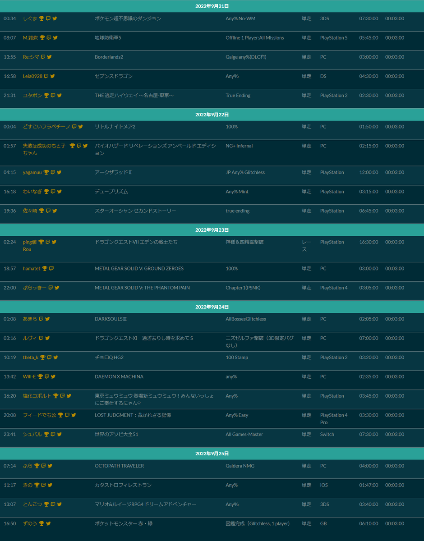
Task: Open 失敗は成功のもと子ちゃん's Twitch icon
Action: (x=79, y=146)
